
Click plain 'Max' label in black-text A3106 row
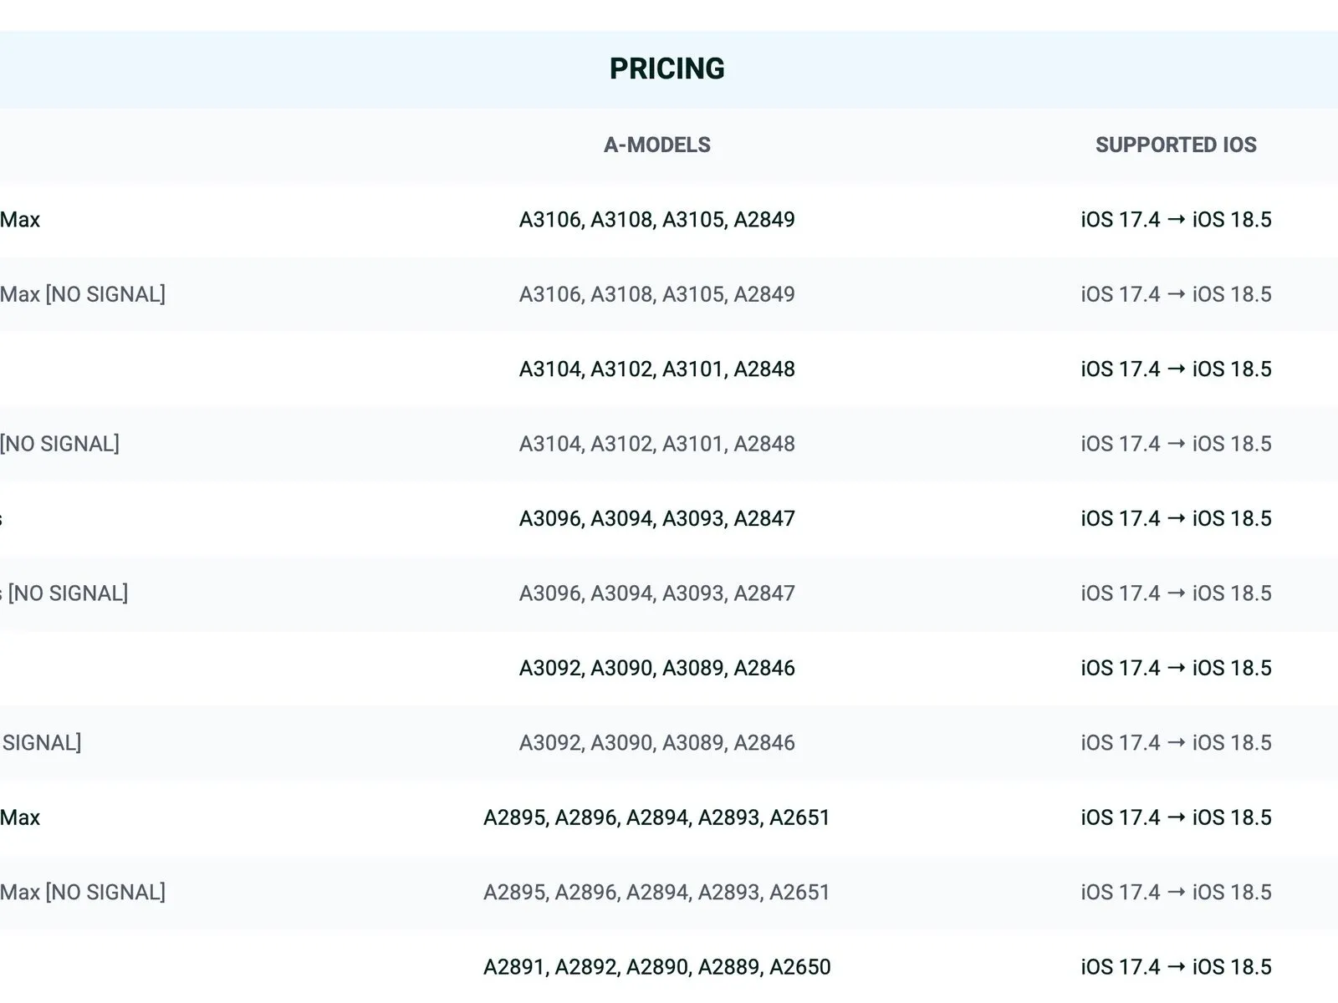[x=20, y=220]
